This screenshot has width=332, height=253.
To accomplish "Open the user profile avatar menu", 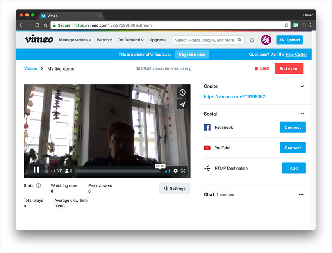I will (x=266, y=40).
